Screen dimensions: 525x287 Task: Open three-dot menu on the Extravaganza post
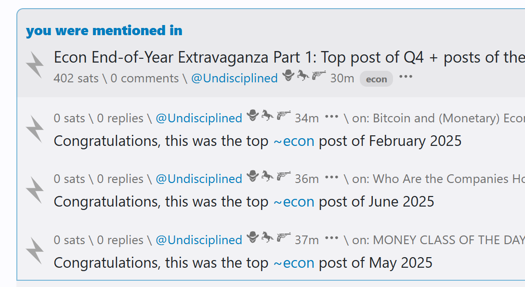pyautogui.click(x=406, y=77)
